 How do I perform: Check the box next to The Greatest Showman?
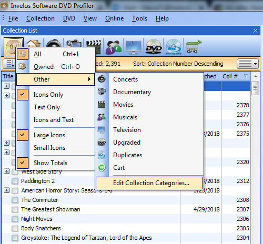click(15, 209)
